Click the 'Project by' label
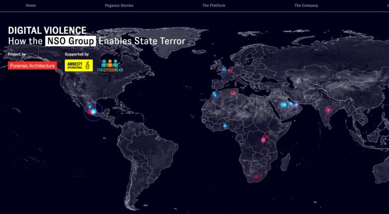 17,54
